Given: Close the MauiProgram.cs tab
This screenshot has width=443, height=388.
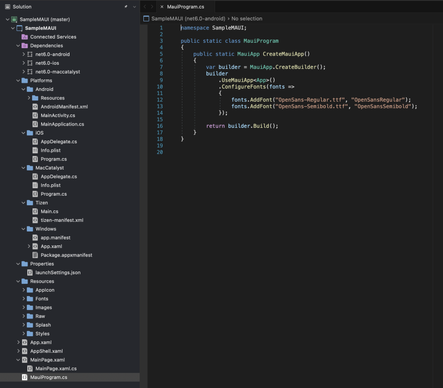Looking at the screenshot, I should (162, 6).
